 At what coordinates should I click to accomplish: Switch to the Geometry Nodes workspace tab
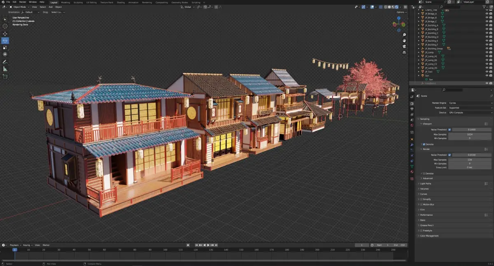(x=179, y=2)
